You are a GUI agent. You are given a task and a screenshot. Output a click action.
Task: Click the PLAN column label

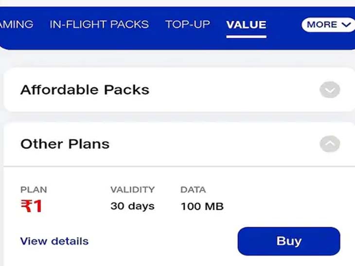(x=34, y=190)
